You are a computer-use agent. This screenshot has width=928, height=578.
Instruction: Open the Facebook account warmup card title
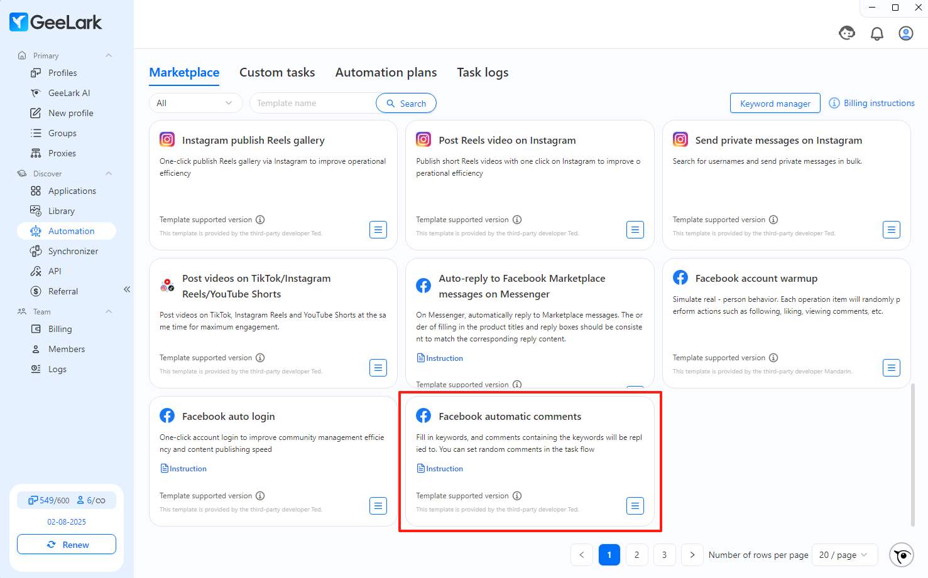tap(756, 278)
